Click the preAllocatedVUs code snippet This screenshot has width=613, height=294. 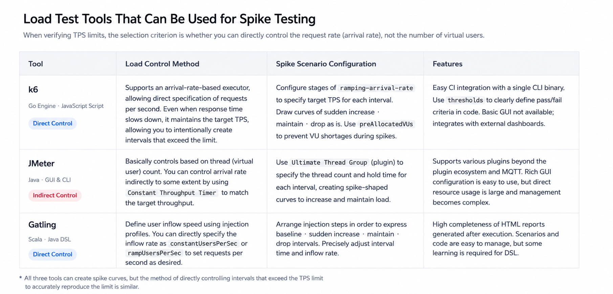pos(386,124)
